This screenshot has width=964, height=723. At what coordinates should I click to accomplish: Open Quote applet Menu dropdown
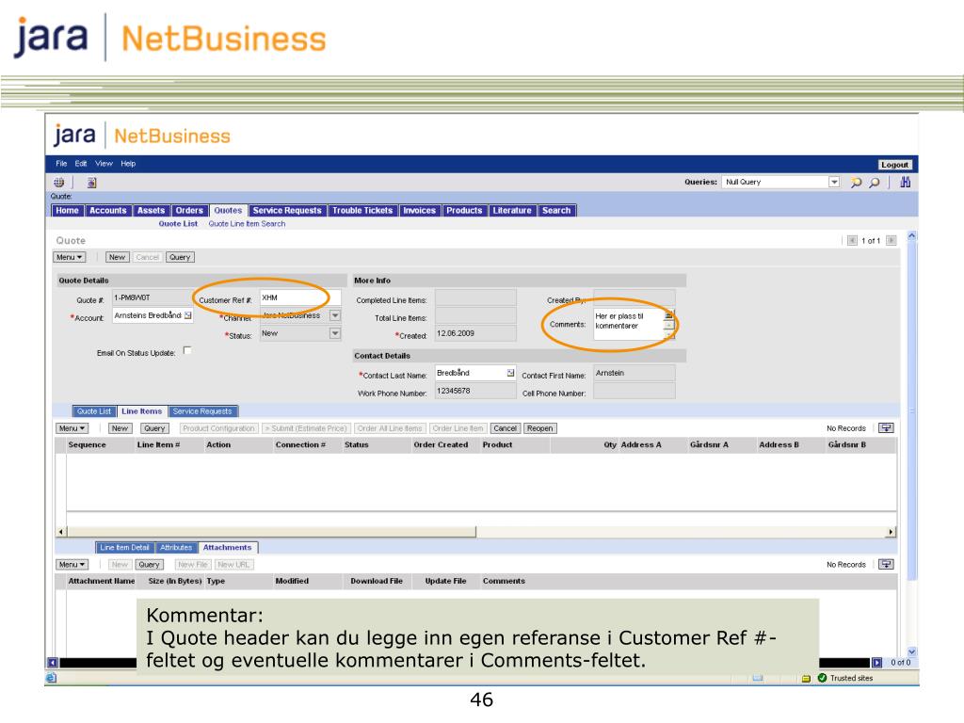70,257
